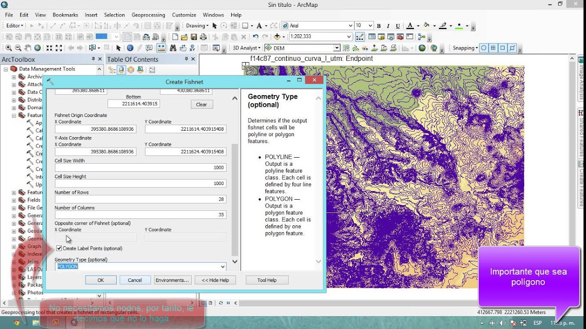Open the line color picker arrow

click(x=450, y=26)
